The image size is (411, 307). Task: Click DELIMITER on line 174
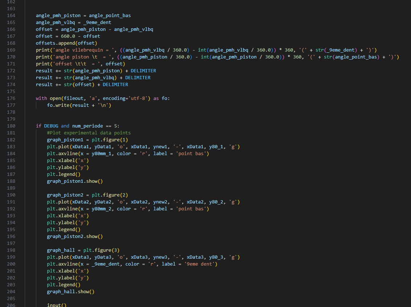tap(115, 85)
